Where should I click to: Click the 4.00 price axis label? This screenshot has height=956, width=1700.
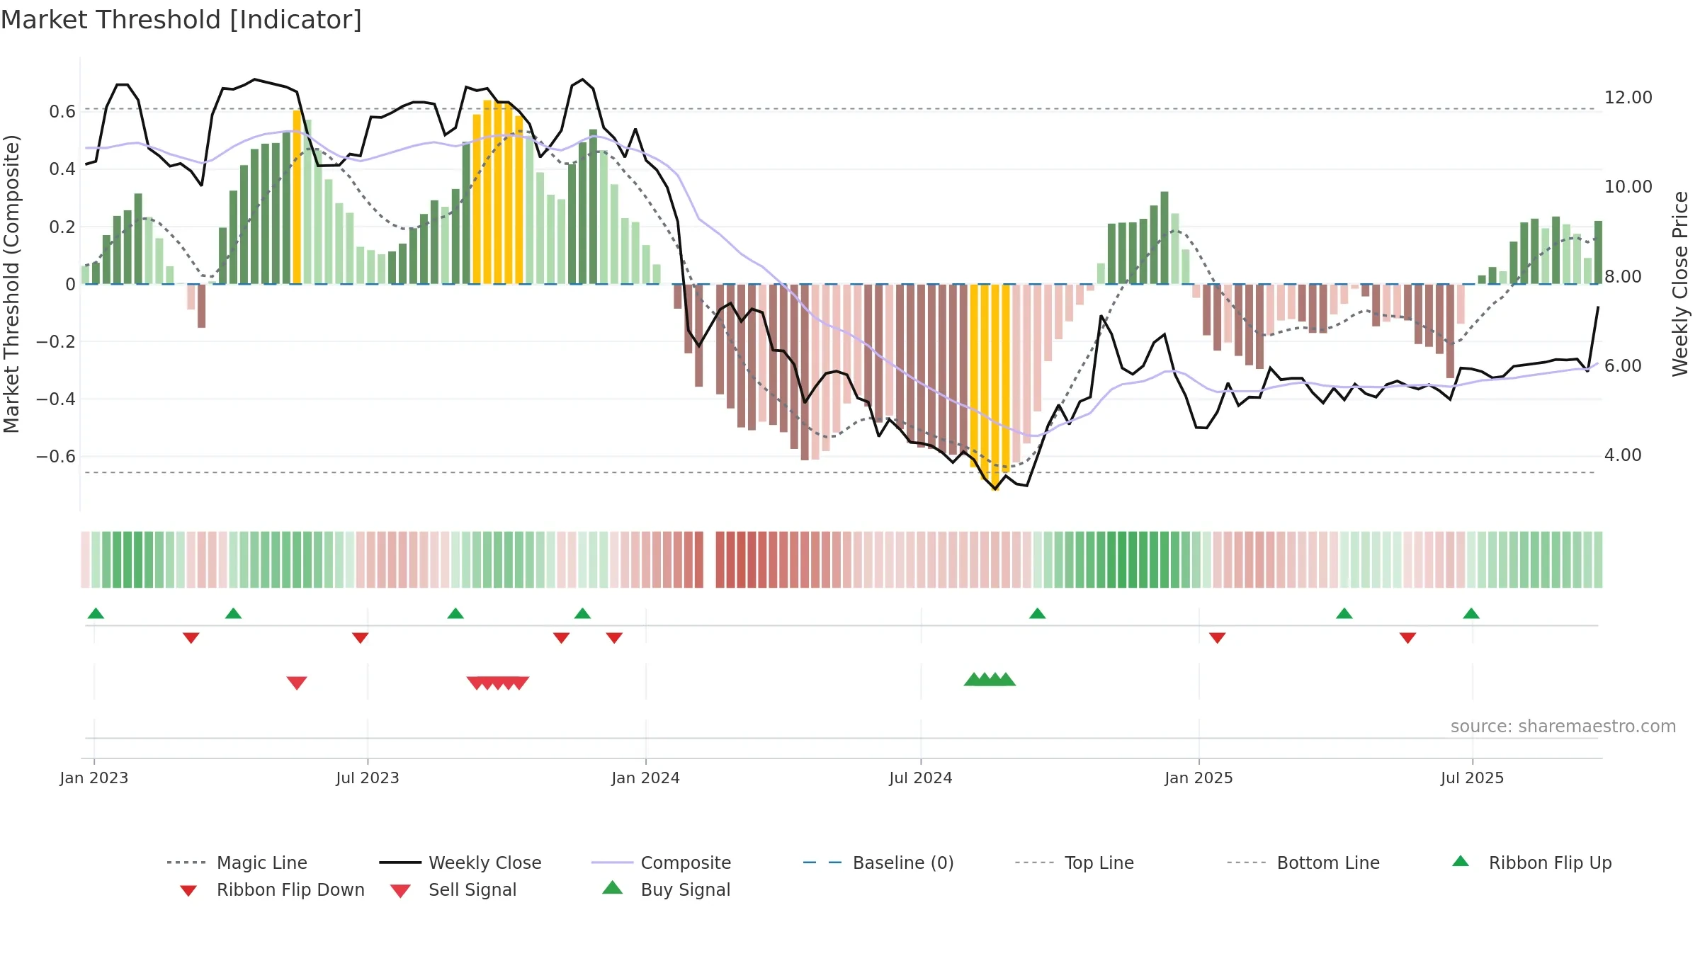coord(1623,455)
